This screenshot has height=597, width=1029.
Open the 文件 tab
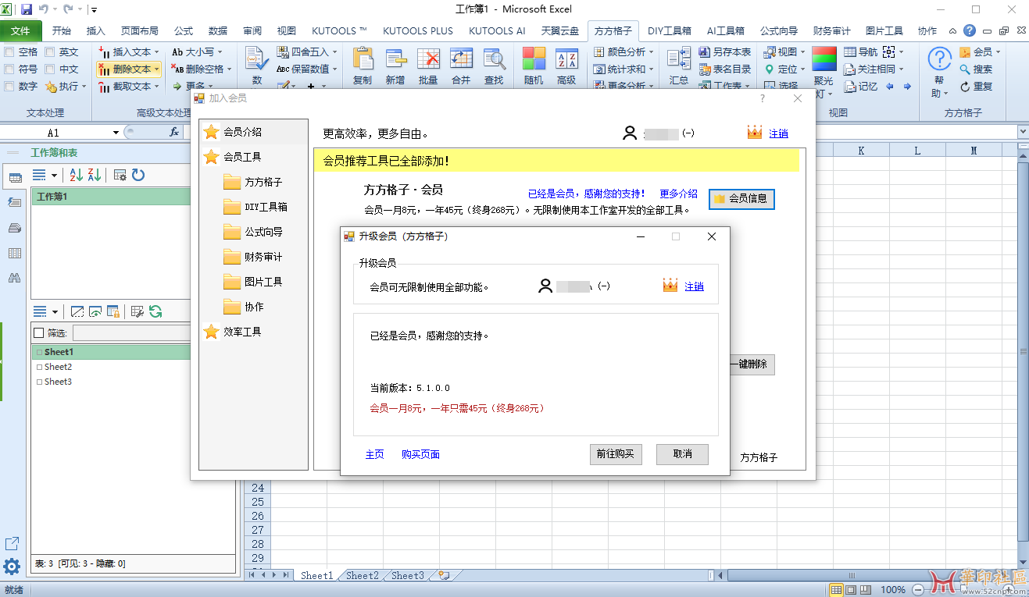21,31
